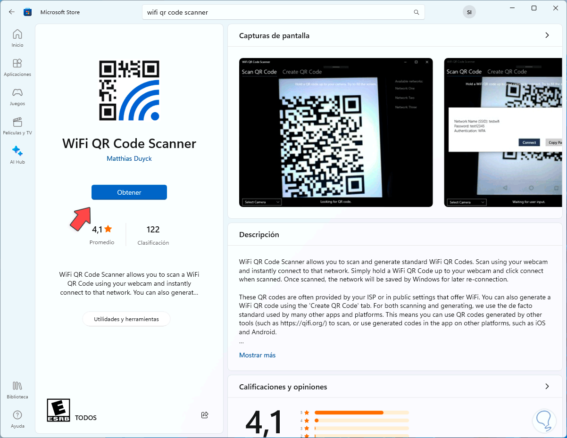Open the SI user profile avatar
The width and height of the screenshot is (567, 438).
click(x=469, y=12)
